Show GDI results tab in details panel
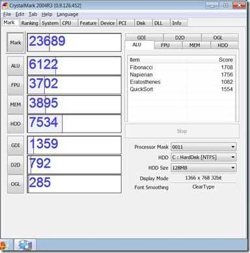The height and width of the screenshot is (253, 250). click(x=144, y=38)
